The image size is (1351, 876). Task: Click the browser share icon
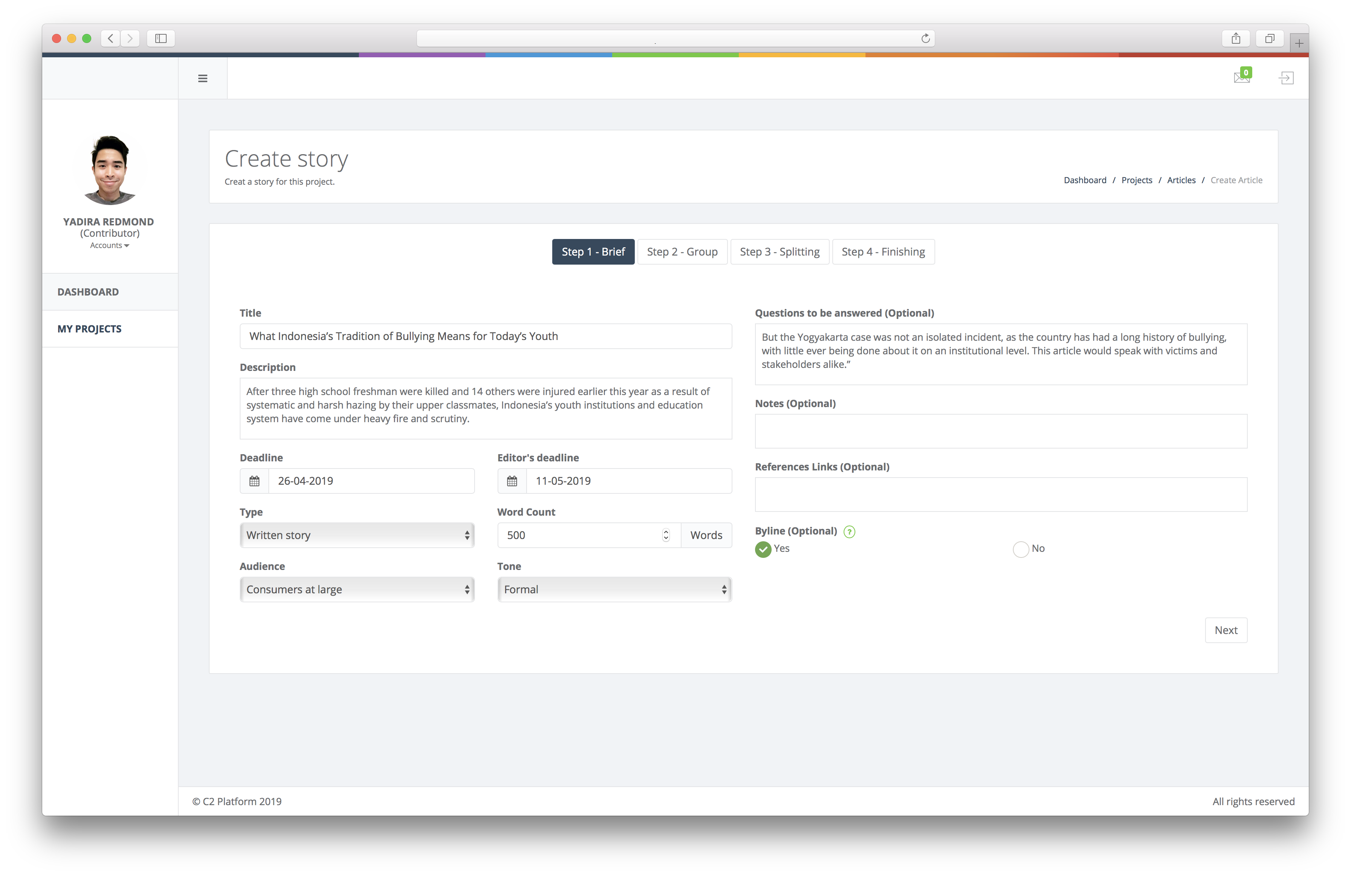click(x=1236, y=38)
